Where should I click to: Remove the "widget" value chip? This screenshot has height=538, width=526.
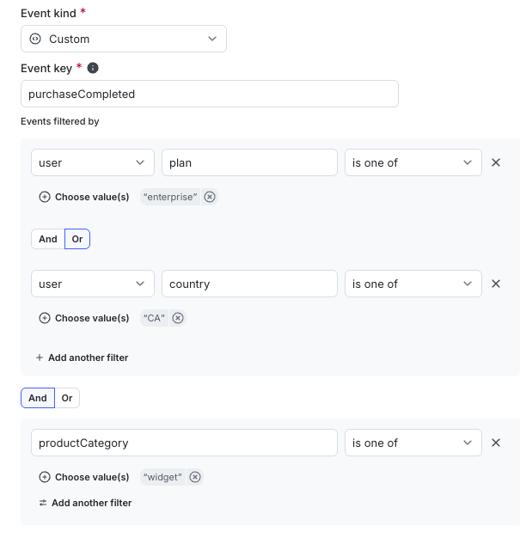click(x=195, y=477)
